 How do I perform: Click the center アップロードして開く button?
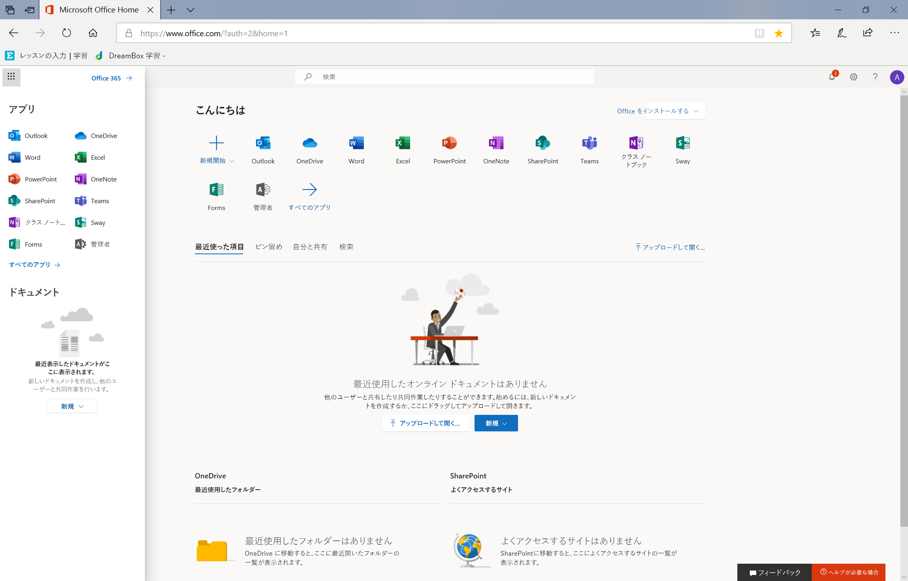tap(426, 423)
